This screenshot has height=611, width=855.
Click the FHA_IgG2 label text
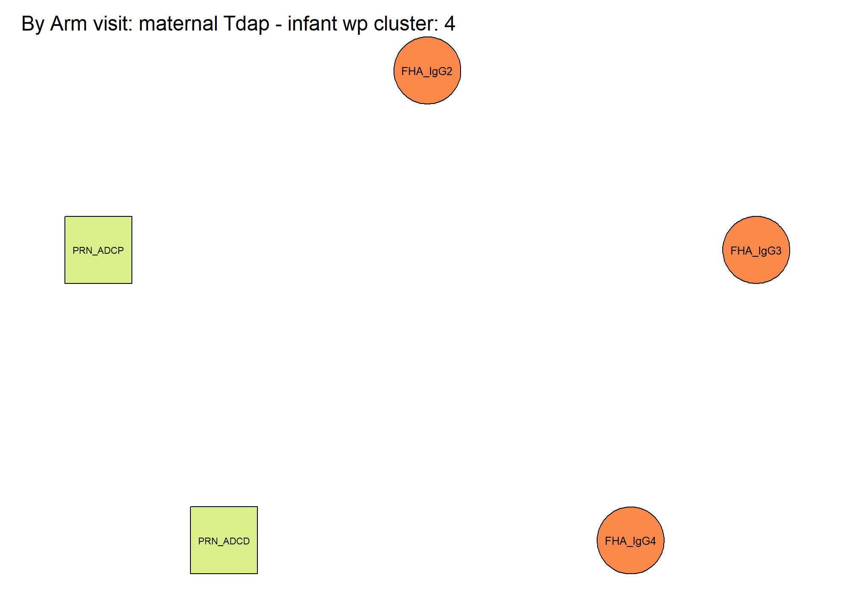[427, 71]
